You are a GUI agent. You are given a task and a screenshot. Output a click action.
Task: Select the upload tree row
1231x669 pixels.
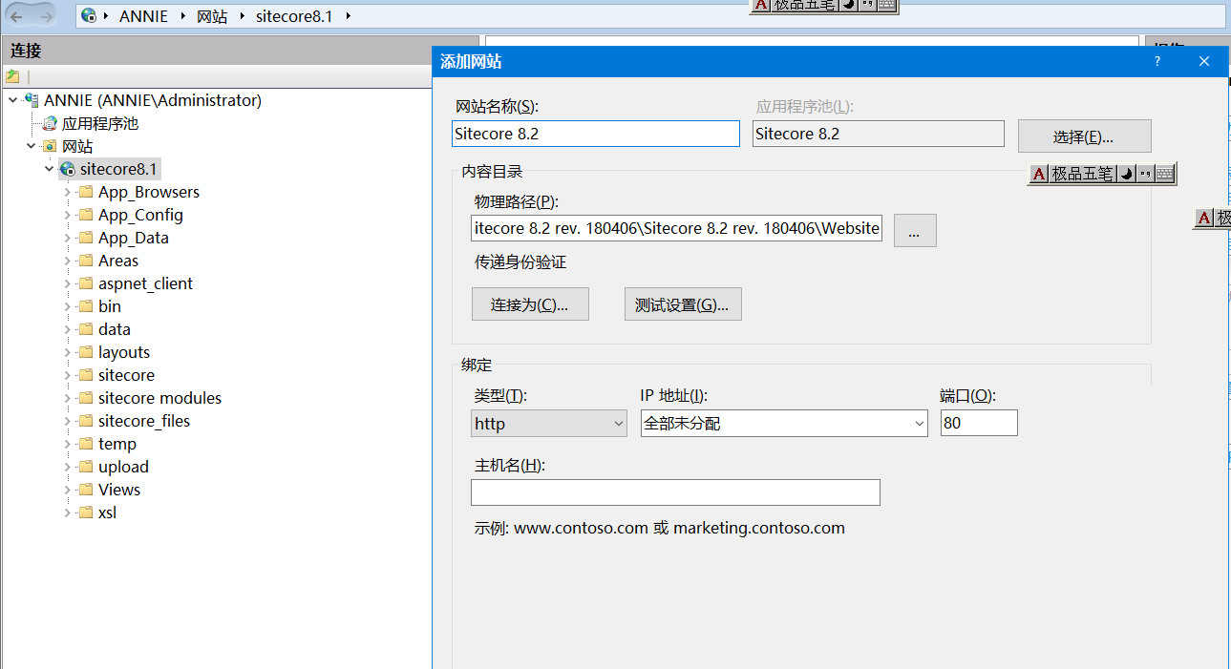[123, 467]
